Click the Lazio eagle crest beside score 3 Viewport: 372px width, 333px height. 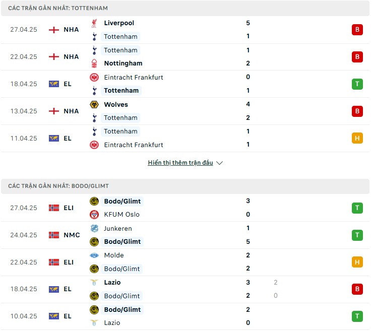point(94,283)
